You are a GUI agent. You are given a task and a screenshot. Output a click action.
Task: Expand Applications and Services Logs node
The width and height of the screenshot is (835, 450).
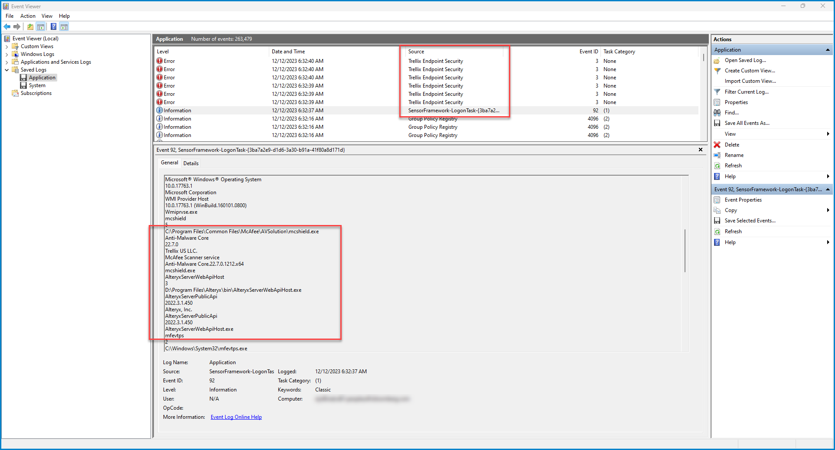pyautogui.click(x=7, y=62)
